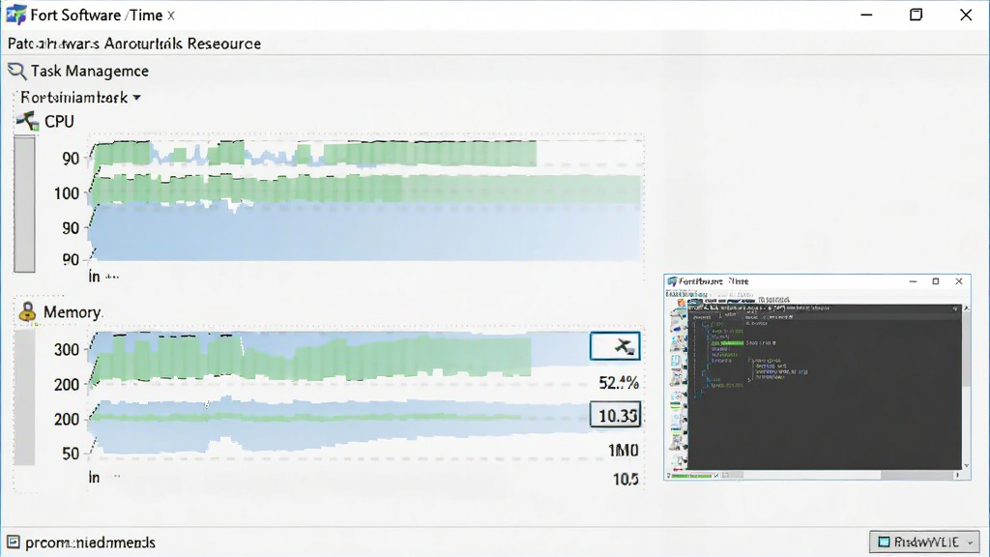Minimize the small inset window
990x557 pixels.
pos(913,281)
